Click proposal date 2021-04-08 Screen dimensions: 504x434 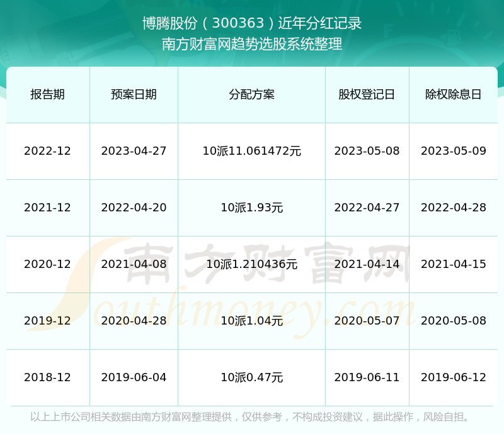click(x=134, y=264)
